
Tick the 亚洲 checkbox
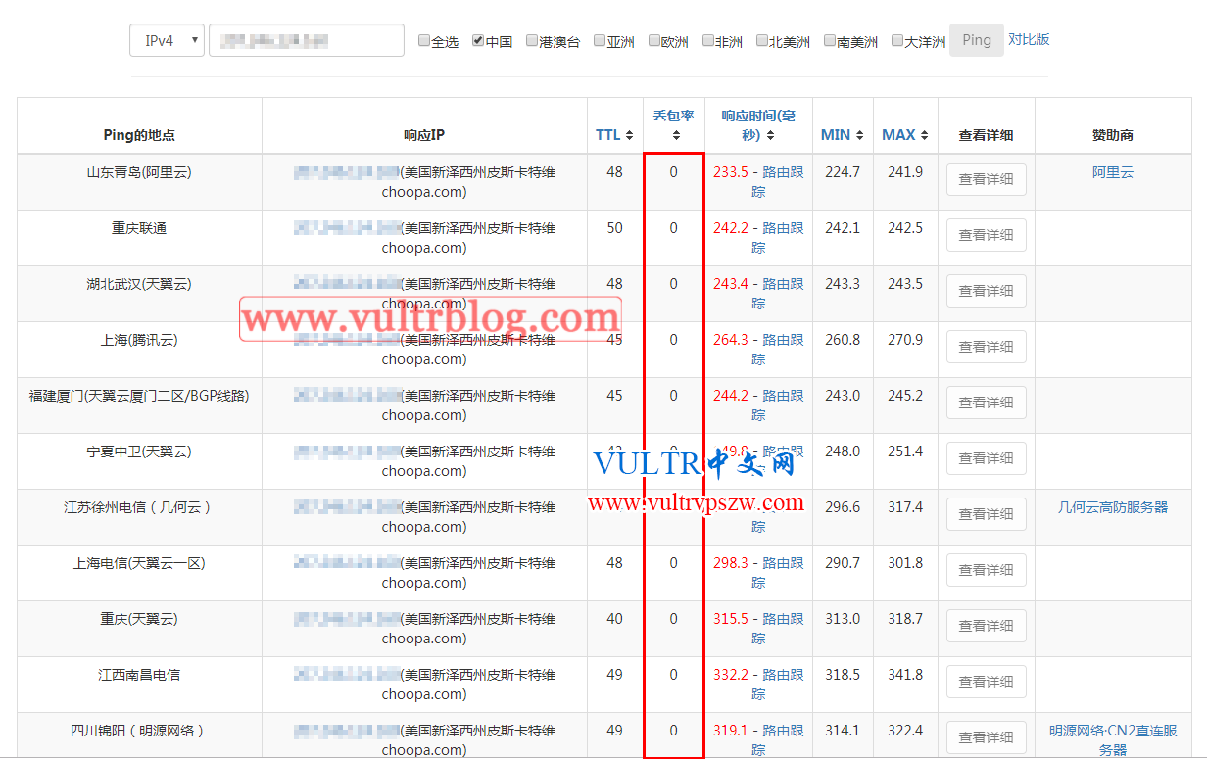tap(599, 41)
